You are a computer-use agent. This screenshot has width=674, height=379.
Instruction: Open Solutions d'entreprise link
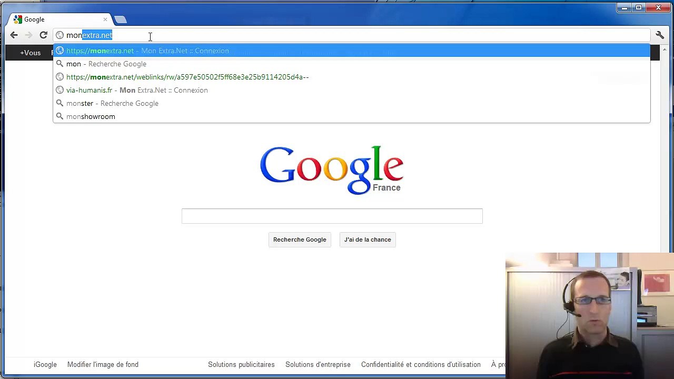(318, 364)
